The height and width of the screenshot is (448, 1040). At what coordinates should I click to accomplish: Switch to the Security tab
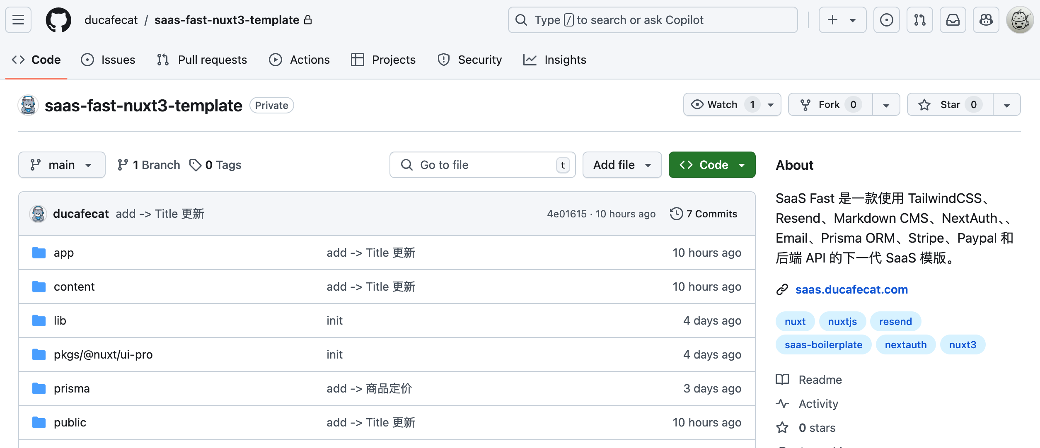point(469,60)
